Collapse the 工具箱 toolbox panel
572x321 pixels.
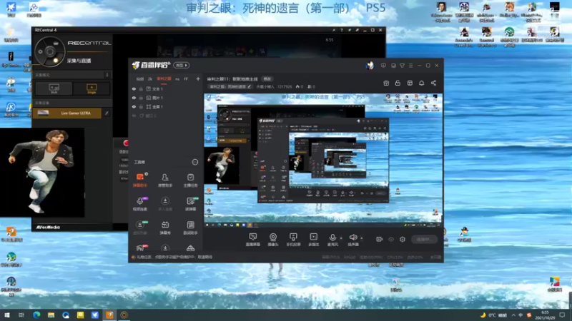coord(194,162)
